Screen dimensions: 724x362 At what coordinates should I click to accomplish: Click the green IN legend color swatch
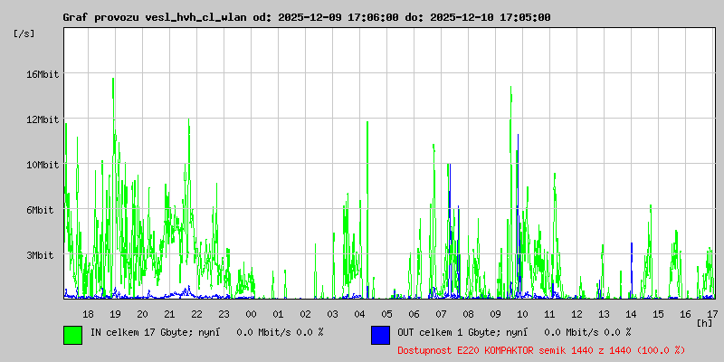point(72,334)
